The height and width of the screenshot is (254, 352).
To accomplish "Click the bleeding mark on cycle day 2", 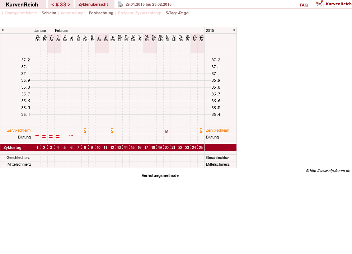I will 44,136.
